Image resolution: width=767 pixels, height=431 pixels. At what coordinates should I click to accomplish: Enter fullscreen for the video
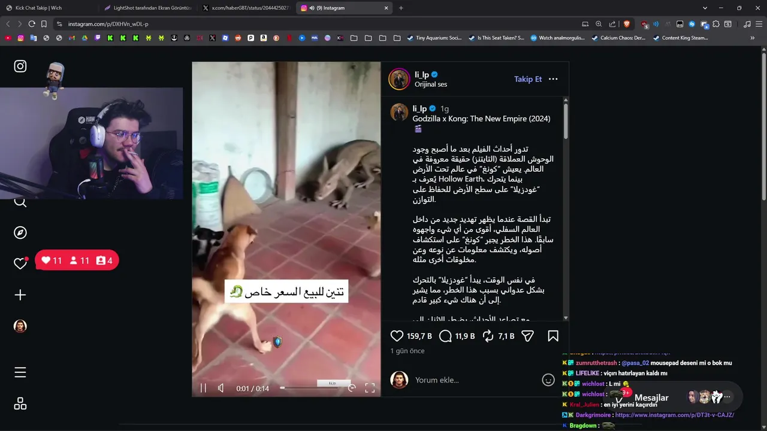click(370, 388)
